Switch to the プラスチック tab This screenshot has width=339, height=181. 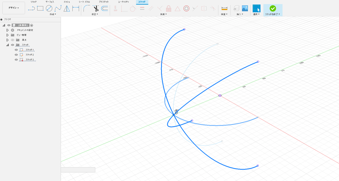pyautogui.click(x=104, y=2)
